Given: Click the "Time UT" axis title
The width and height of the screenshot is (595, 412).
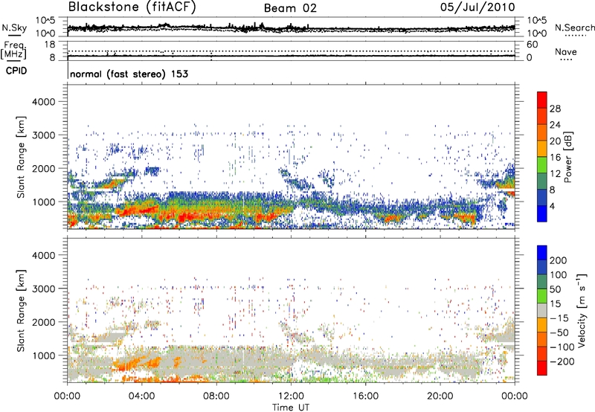Looking at the screenshot, I should click(291, 408).
